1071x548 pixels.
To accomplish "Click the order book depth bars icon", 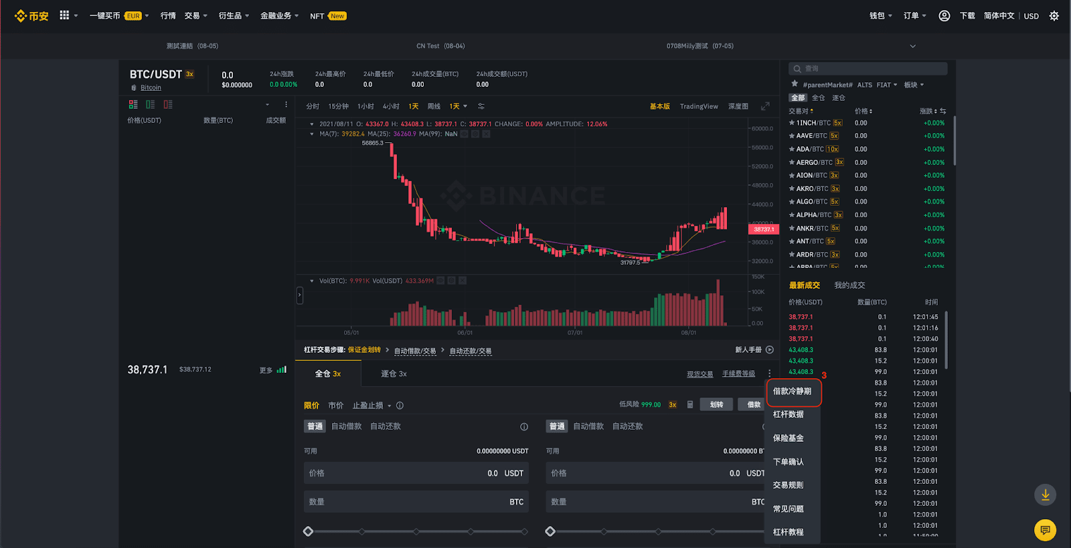I will 282,370.
